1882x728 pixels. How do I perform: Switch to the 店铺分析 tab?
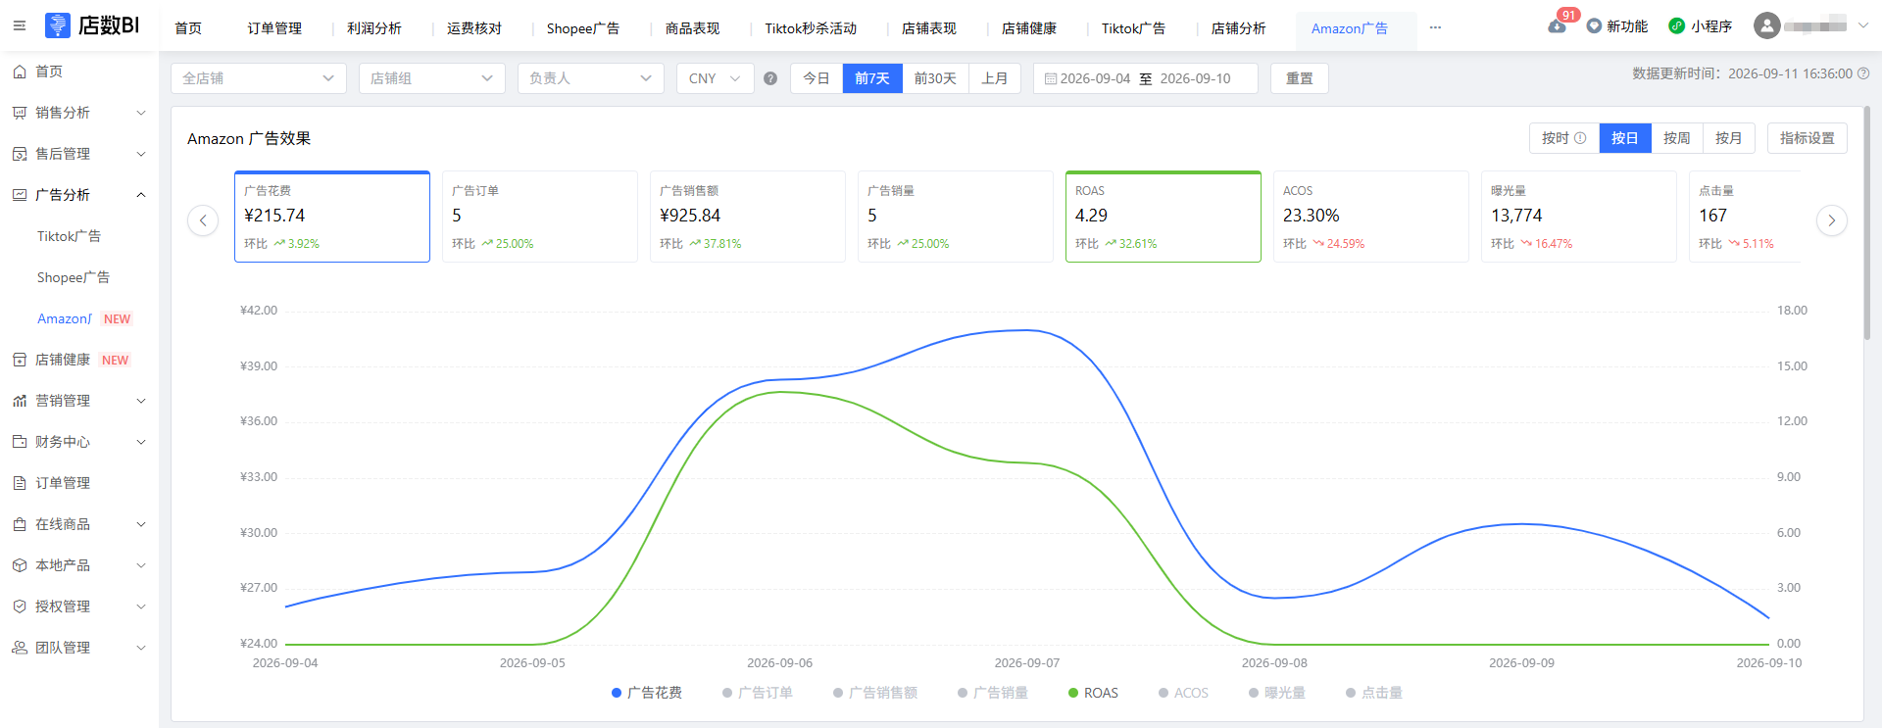tap(1239, 28)
